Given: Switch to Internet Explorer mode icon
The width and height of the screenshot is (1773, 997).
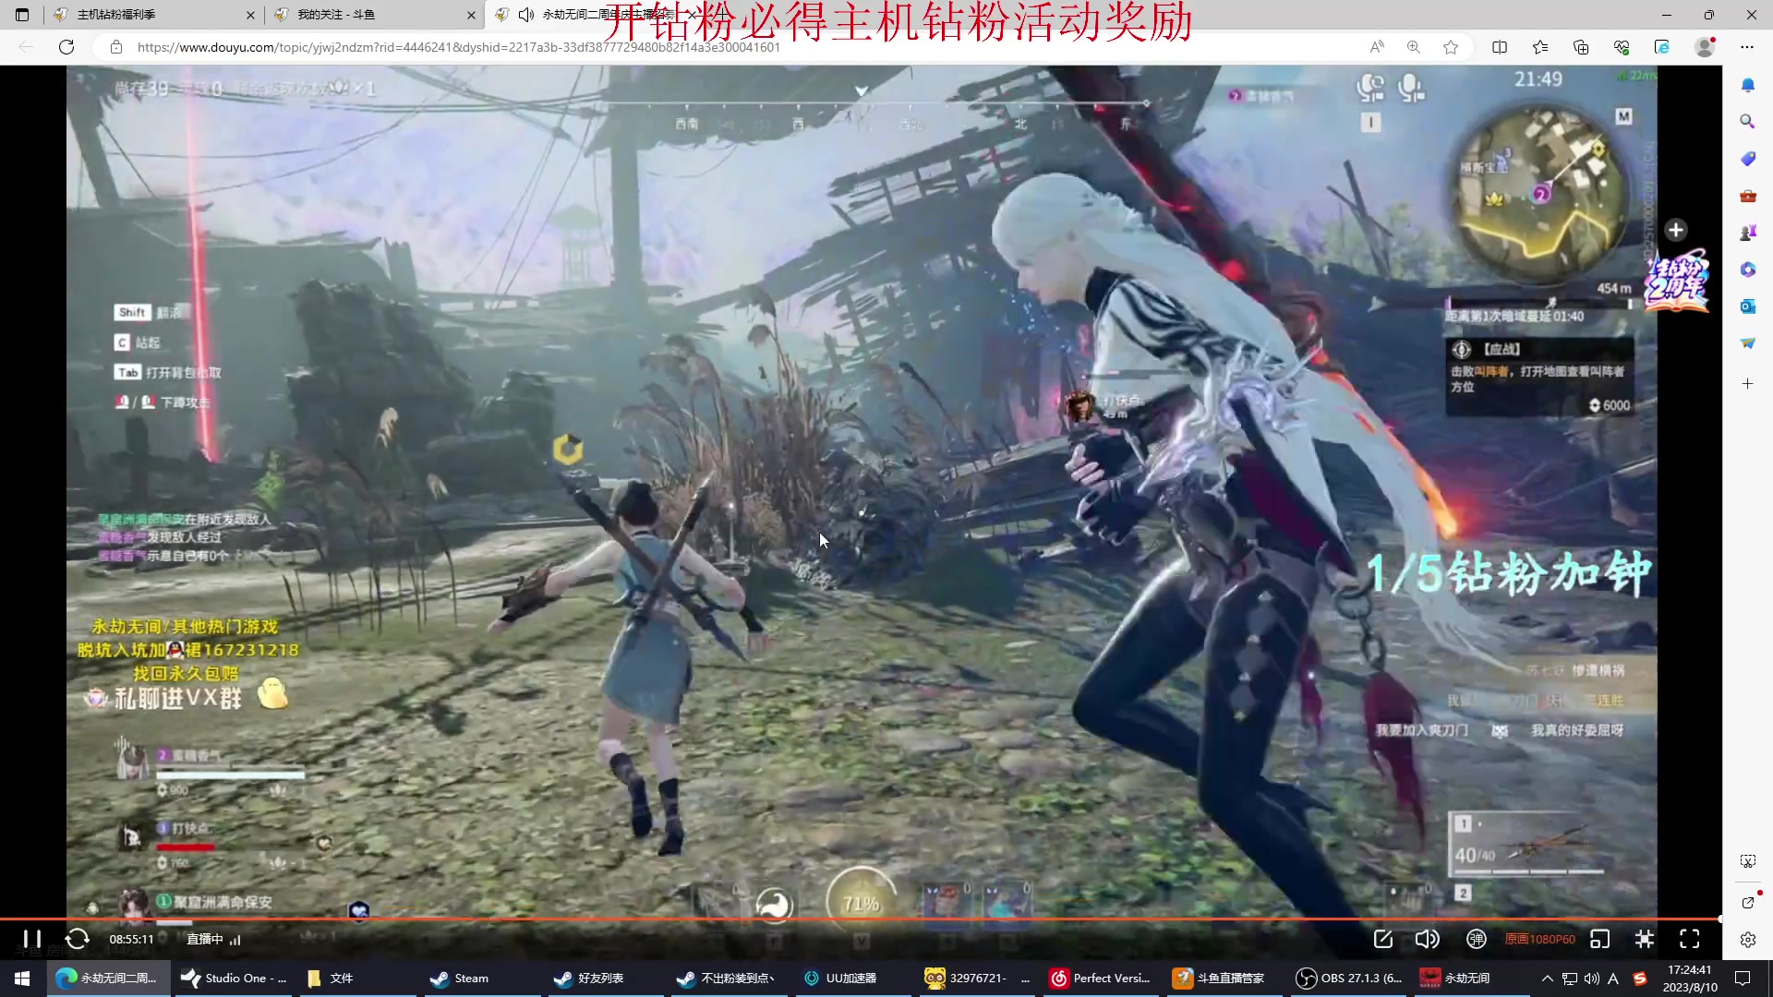Looking at the screenshot, I should [1662, 47].
